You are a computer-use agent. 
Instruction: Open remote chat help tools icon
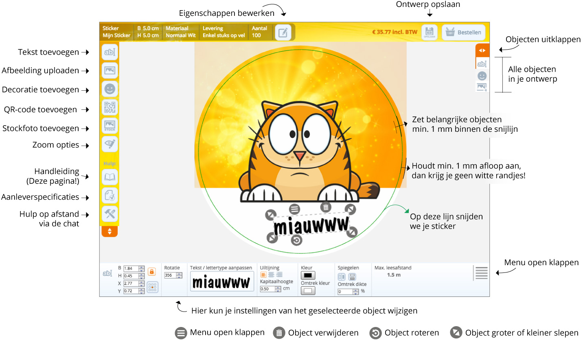click(x=110, y=214)
